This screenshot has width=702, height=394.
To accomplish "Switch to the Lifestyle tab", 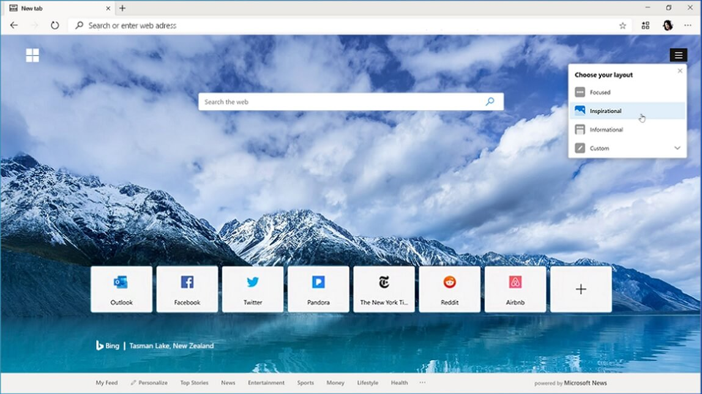I will [368, 383].
